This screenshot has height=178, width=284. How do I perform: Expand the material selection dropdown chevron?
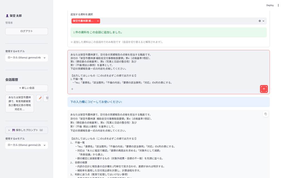click(x=263, y=21)
